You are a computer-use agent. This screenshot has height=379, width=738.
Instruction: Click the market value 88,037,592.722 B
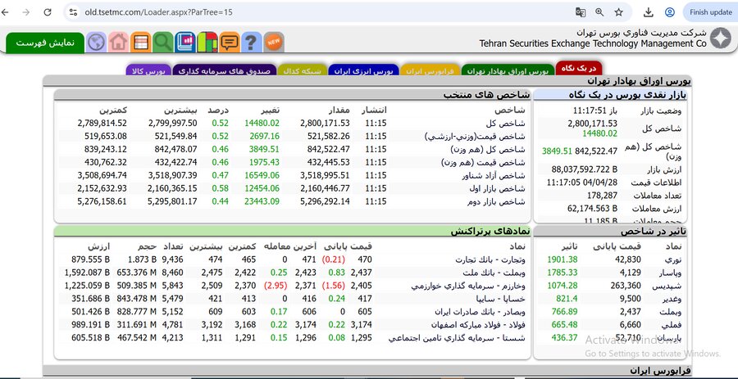pyautogui.click(x=585, y=169)
